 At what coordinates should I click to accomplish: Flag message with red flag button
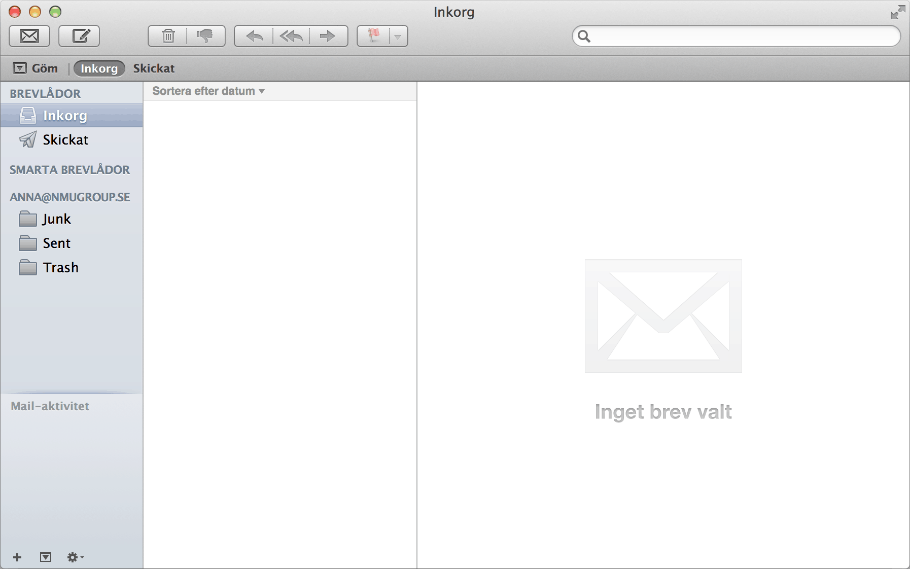(x=373, y=36)
